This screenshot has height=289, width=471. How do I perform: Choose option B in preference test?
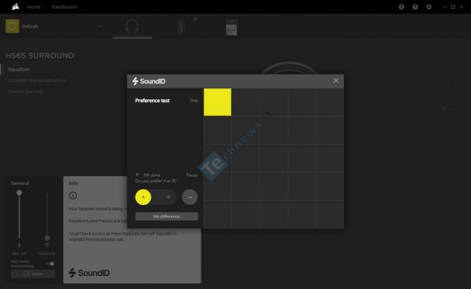169,197
